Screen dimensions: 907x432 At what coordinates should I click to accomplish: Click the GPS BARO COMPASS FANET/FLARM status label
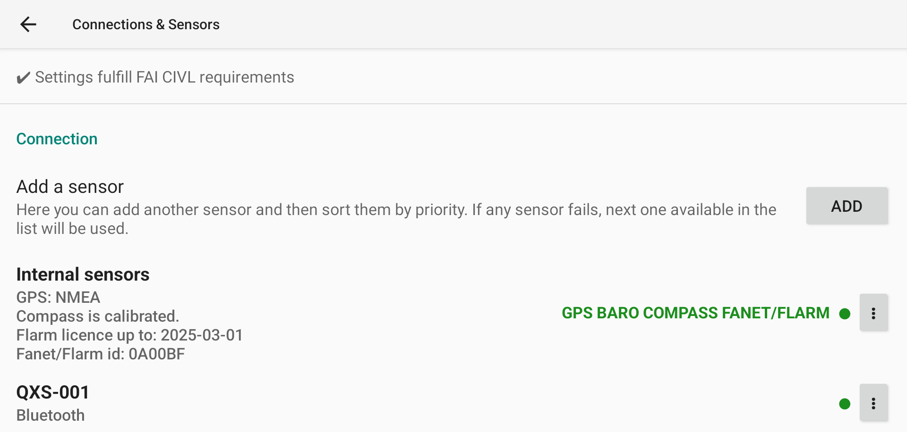[x=695, y=313]
